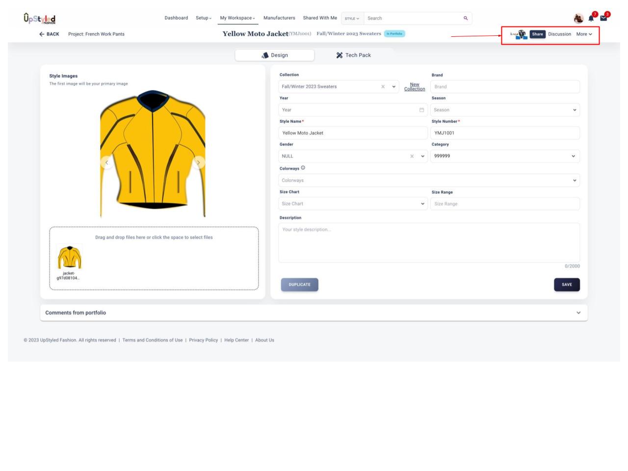The height and width of the screenshot is (471, 628).
Task: Open the More menu
Action: tap(584, 34)
